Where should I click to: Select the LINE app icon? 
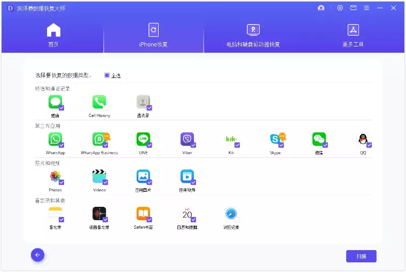click(143, 139)
